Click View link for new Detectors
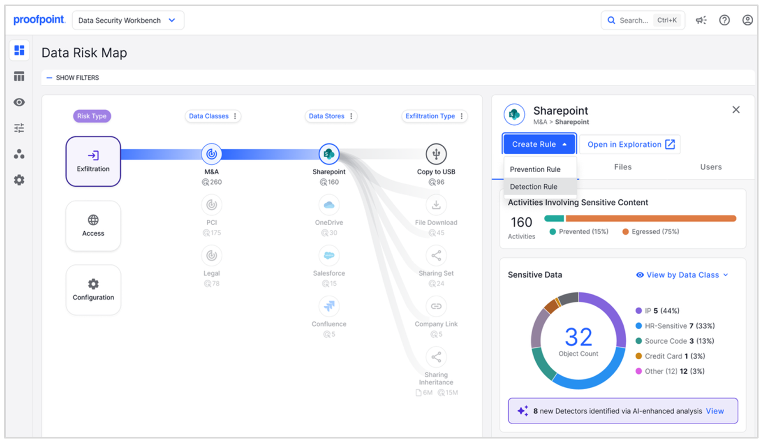 pos(714,411)
